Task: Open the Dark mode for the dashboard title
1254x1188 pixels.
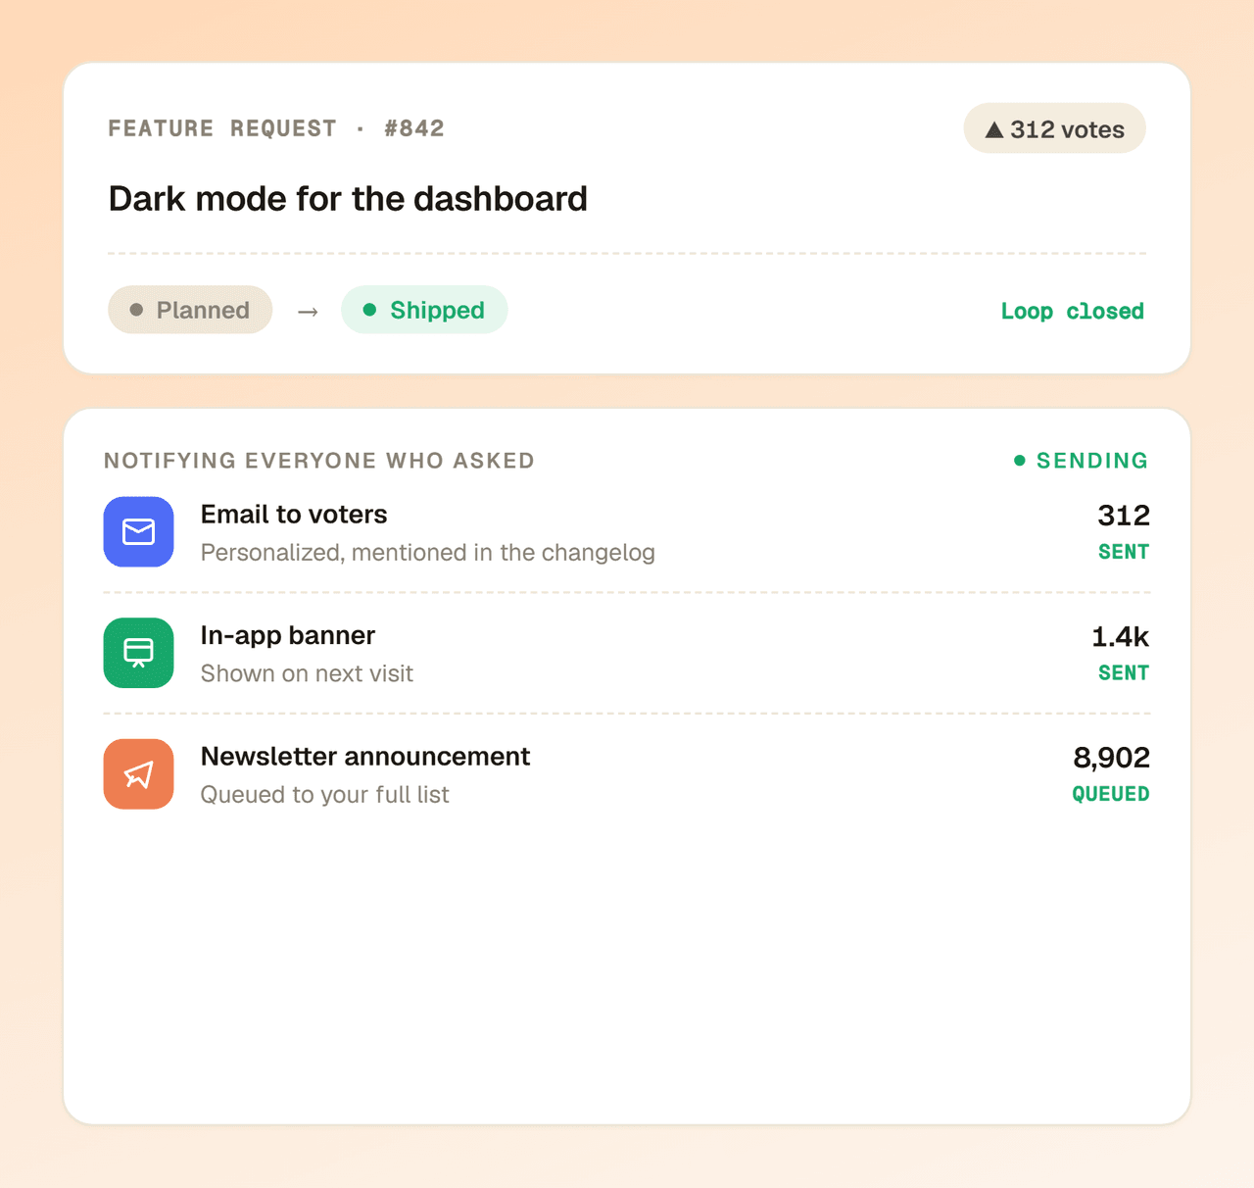Action: (x=348, y=199)
